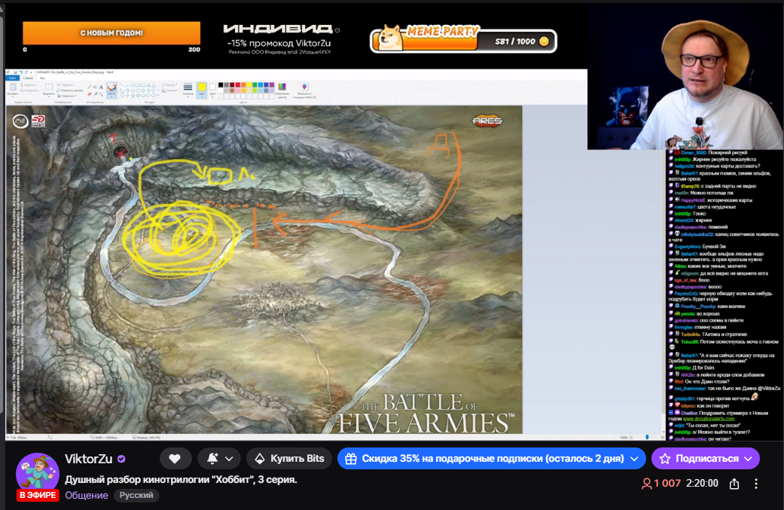This screenshot has width=784, height=510.
Task: Open the Контур outline dropdown in Paint
Action: tap(169, 85)
